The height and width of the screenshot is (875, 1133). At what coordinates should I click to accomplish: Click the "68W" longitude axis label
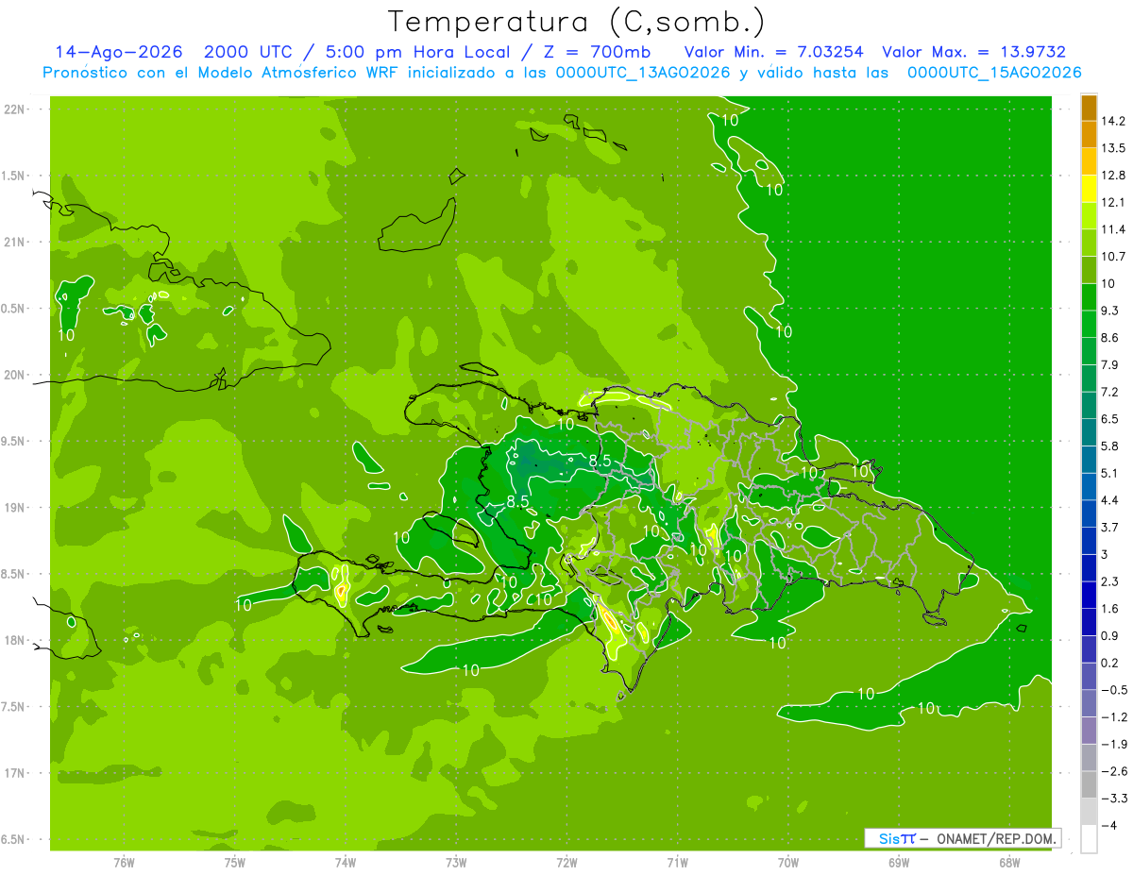[1009, 863]
